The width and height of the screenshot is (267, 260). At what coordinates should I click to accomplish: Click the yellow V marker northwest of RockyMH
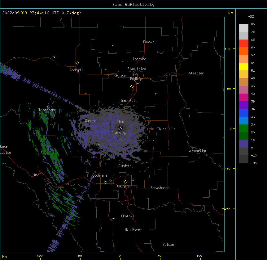pyautogui.click(x=54, y=57)
